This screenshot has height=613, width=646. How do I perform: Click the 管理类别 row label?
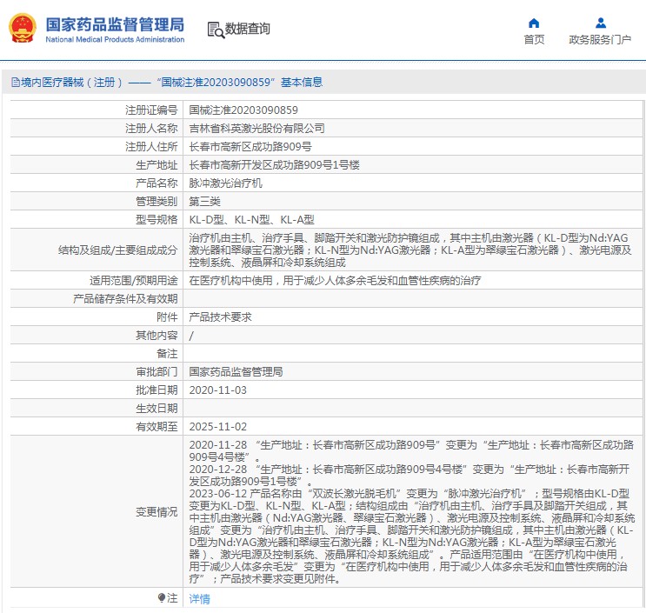click(157, 201)
